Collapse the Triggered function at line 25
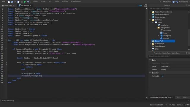Viewport: 190px width, 107px height. point(6,62)
